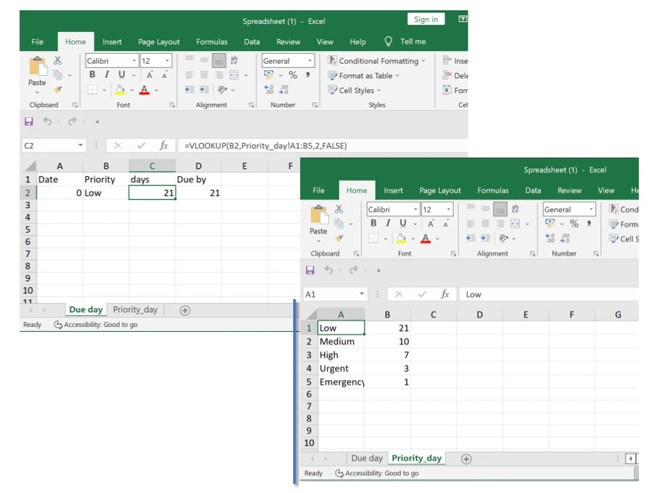This screenshot has width=657, height=493.
Task: Select the Priority_day sheet tab in front window
Action: click(416, 458)
